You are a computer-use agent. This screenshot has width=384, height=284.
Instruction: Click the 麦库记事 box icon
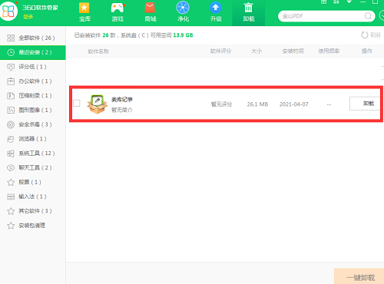[97, 104]
